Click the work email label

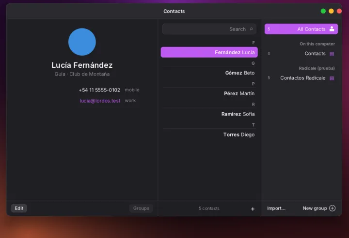(x=130, y=101)
